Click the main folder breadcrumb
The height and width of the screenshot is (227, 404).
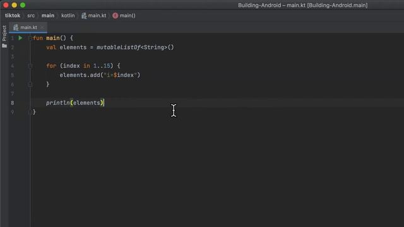48,15
